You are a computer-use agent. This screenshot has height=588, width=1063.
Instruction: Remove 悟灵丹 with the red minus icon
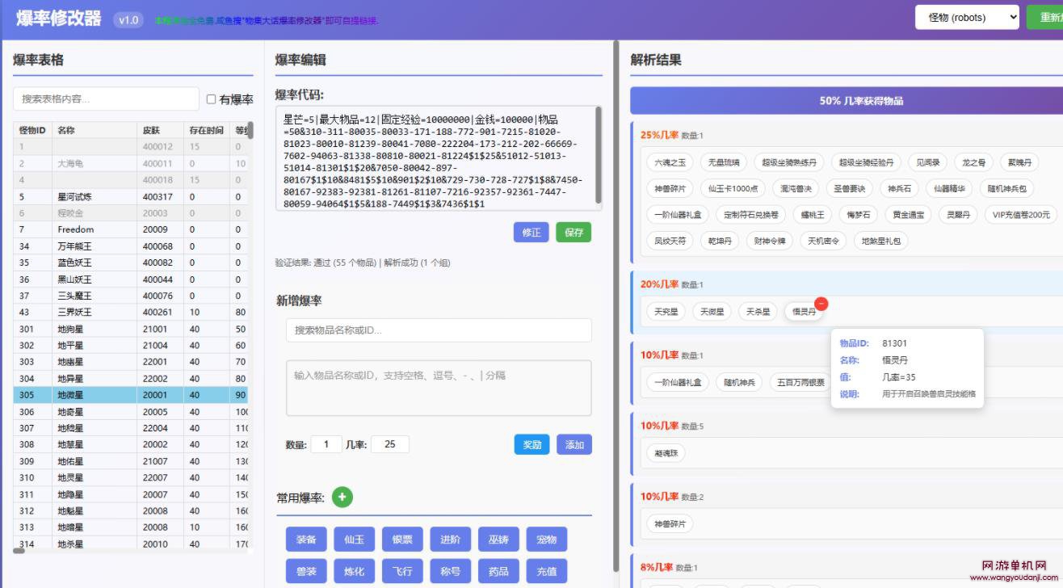[821, 304]
